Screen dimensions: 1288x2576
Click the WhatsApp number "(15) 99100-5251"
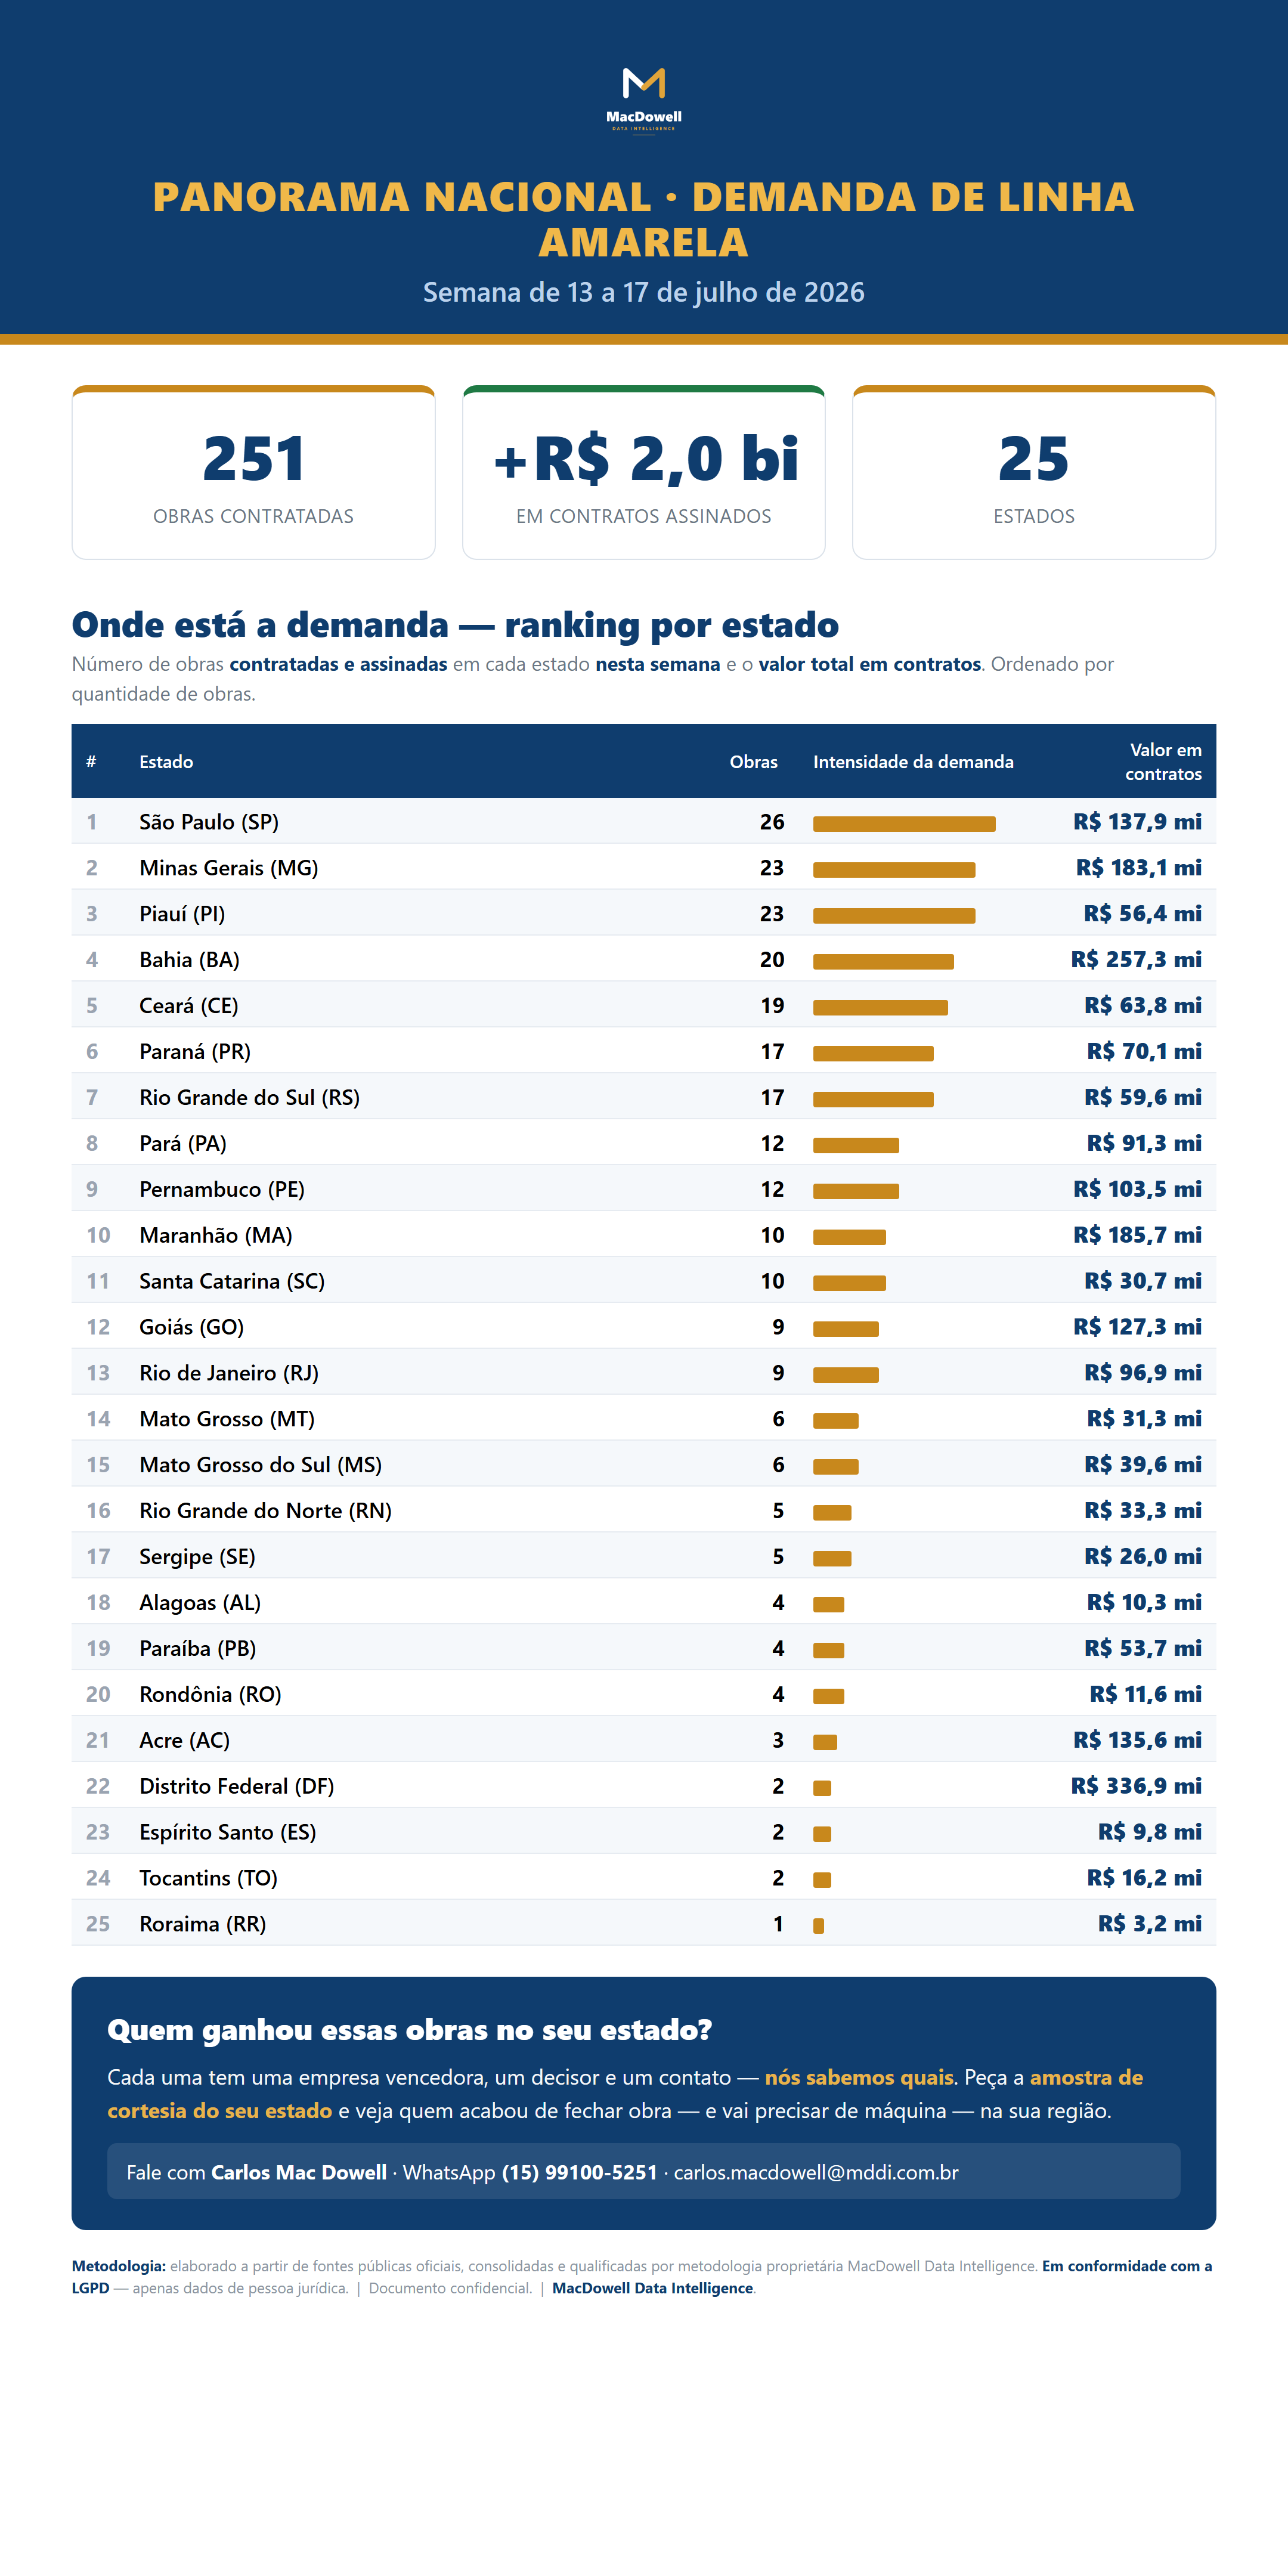[x=580, y=2173]
